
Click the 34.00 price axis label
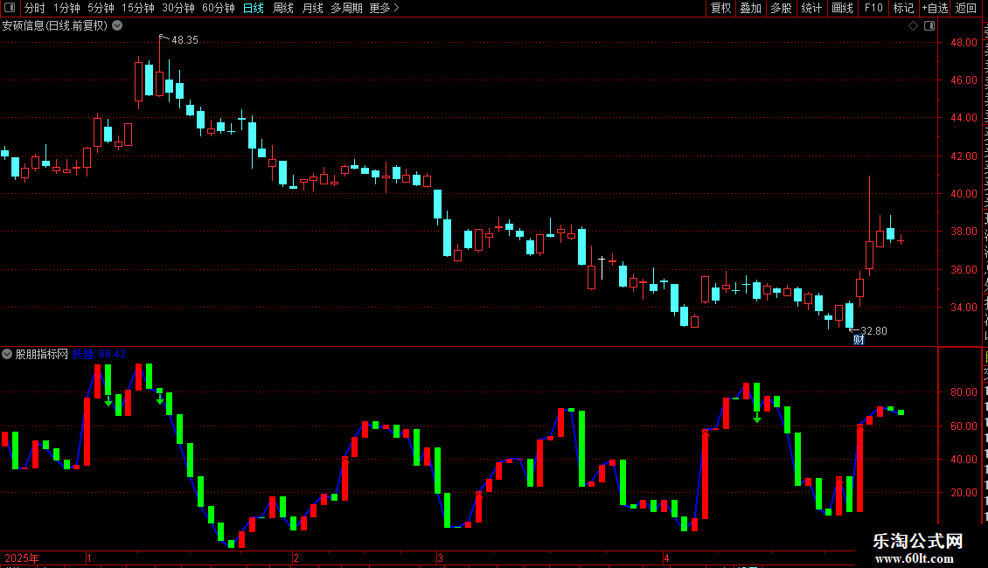(x=964, y=308)
